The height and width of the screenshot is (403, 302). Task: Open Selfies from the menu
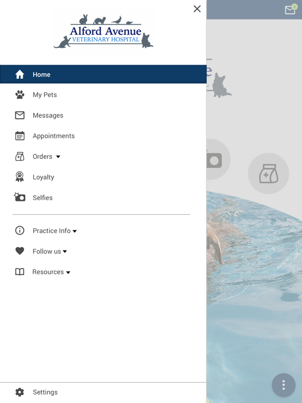pos(42,198)
